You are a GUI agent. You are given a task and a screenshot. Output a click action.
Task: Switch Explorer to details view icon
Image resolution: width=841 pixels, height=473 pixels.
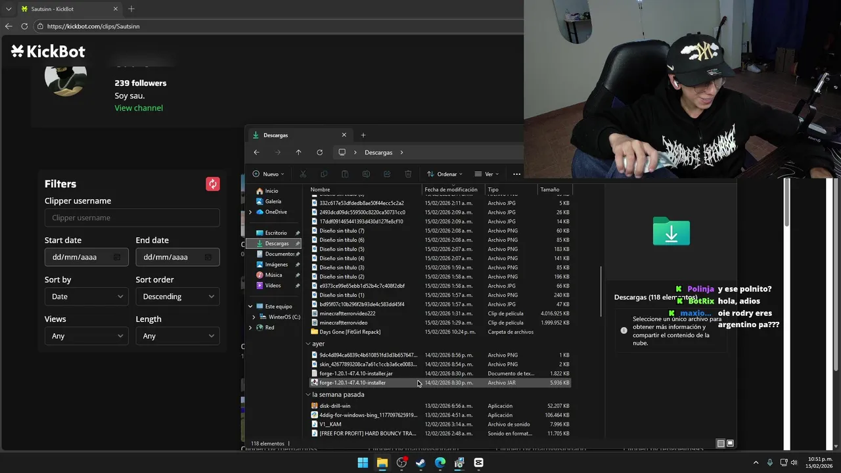(x=721, y=443)
